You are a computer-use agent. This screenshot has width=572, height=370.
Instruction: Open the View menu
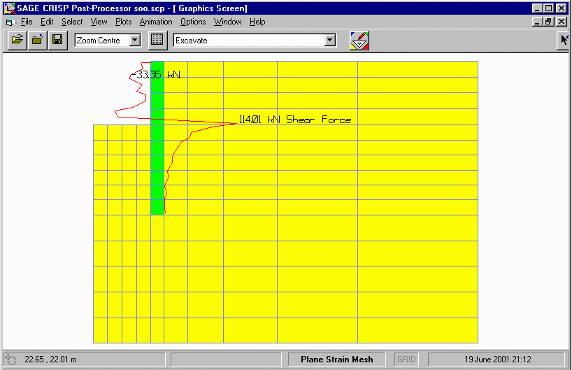pyautogui.click(x=99, y=22)
